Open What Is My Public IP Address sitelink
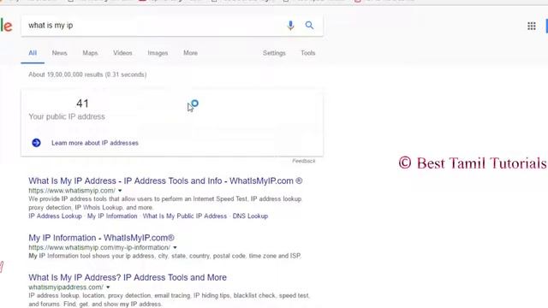 point(185,216)
